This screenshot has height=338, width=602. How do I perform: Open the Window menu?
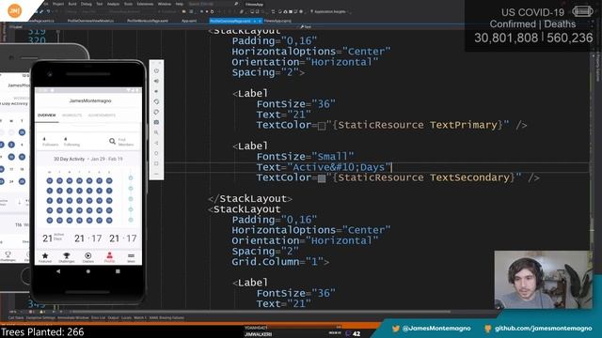coord(165,4)
